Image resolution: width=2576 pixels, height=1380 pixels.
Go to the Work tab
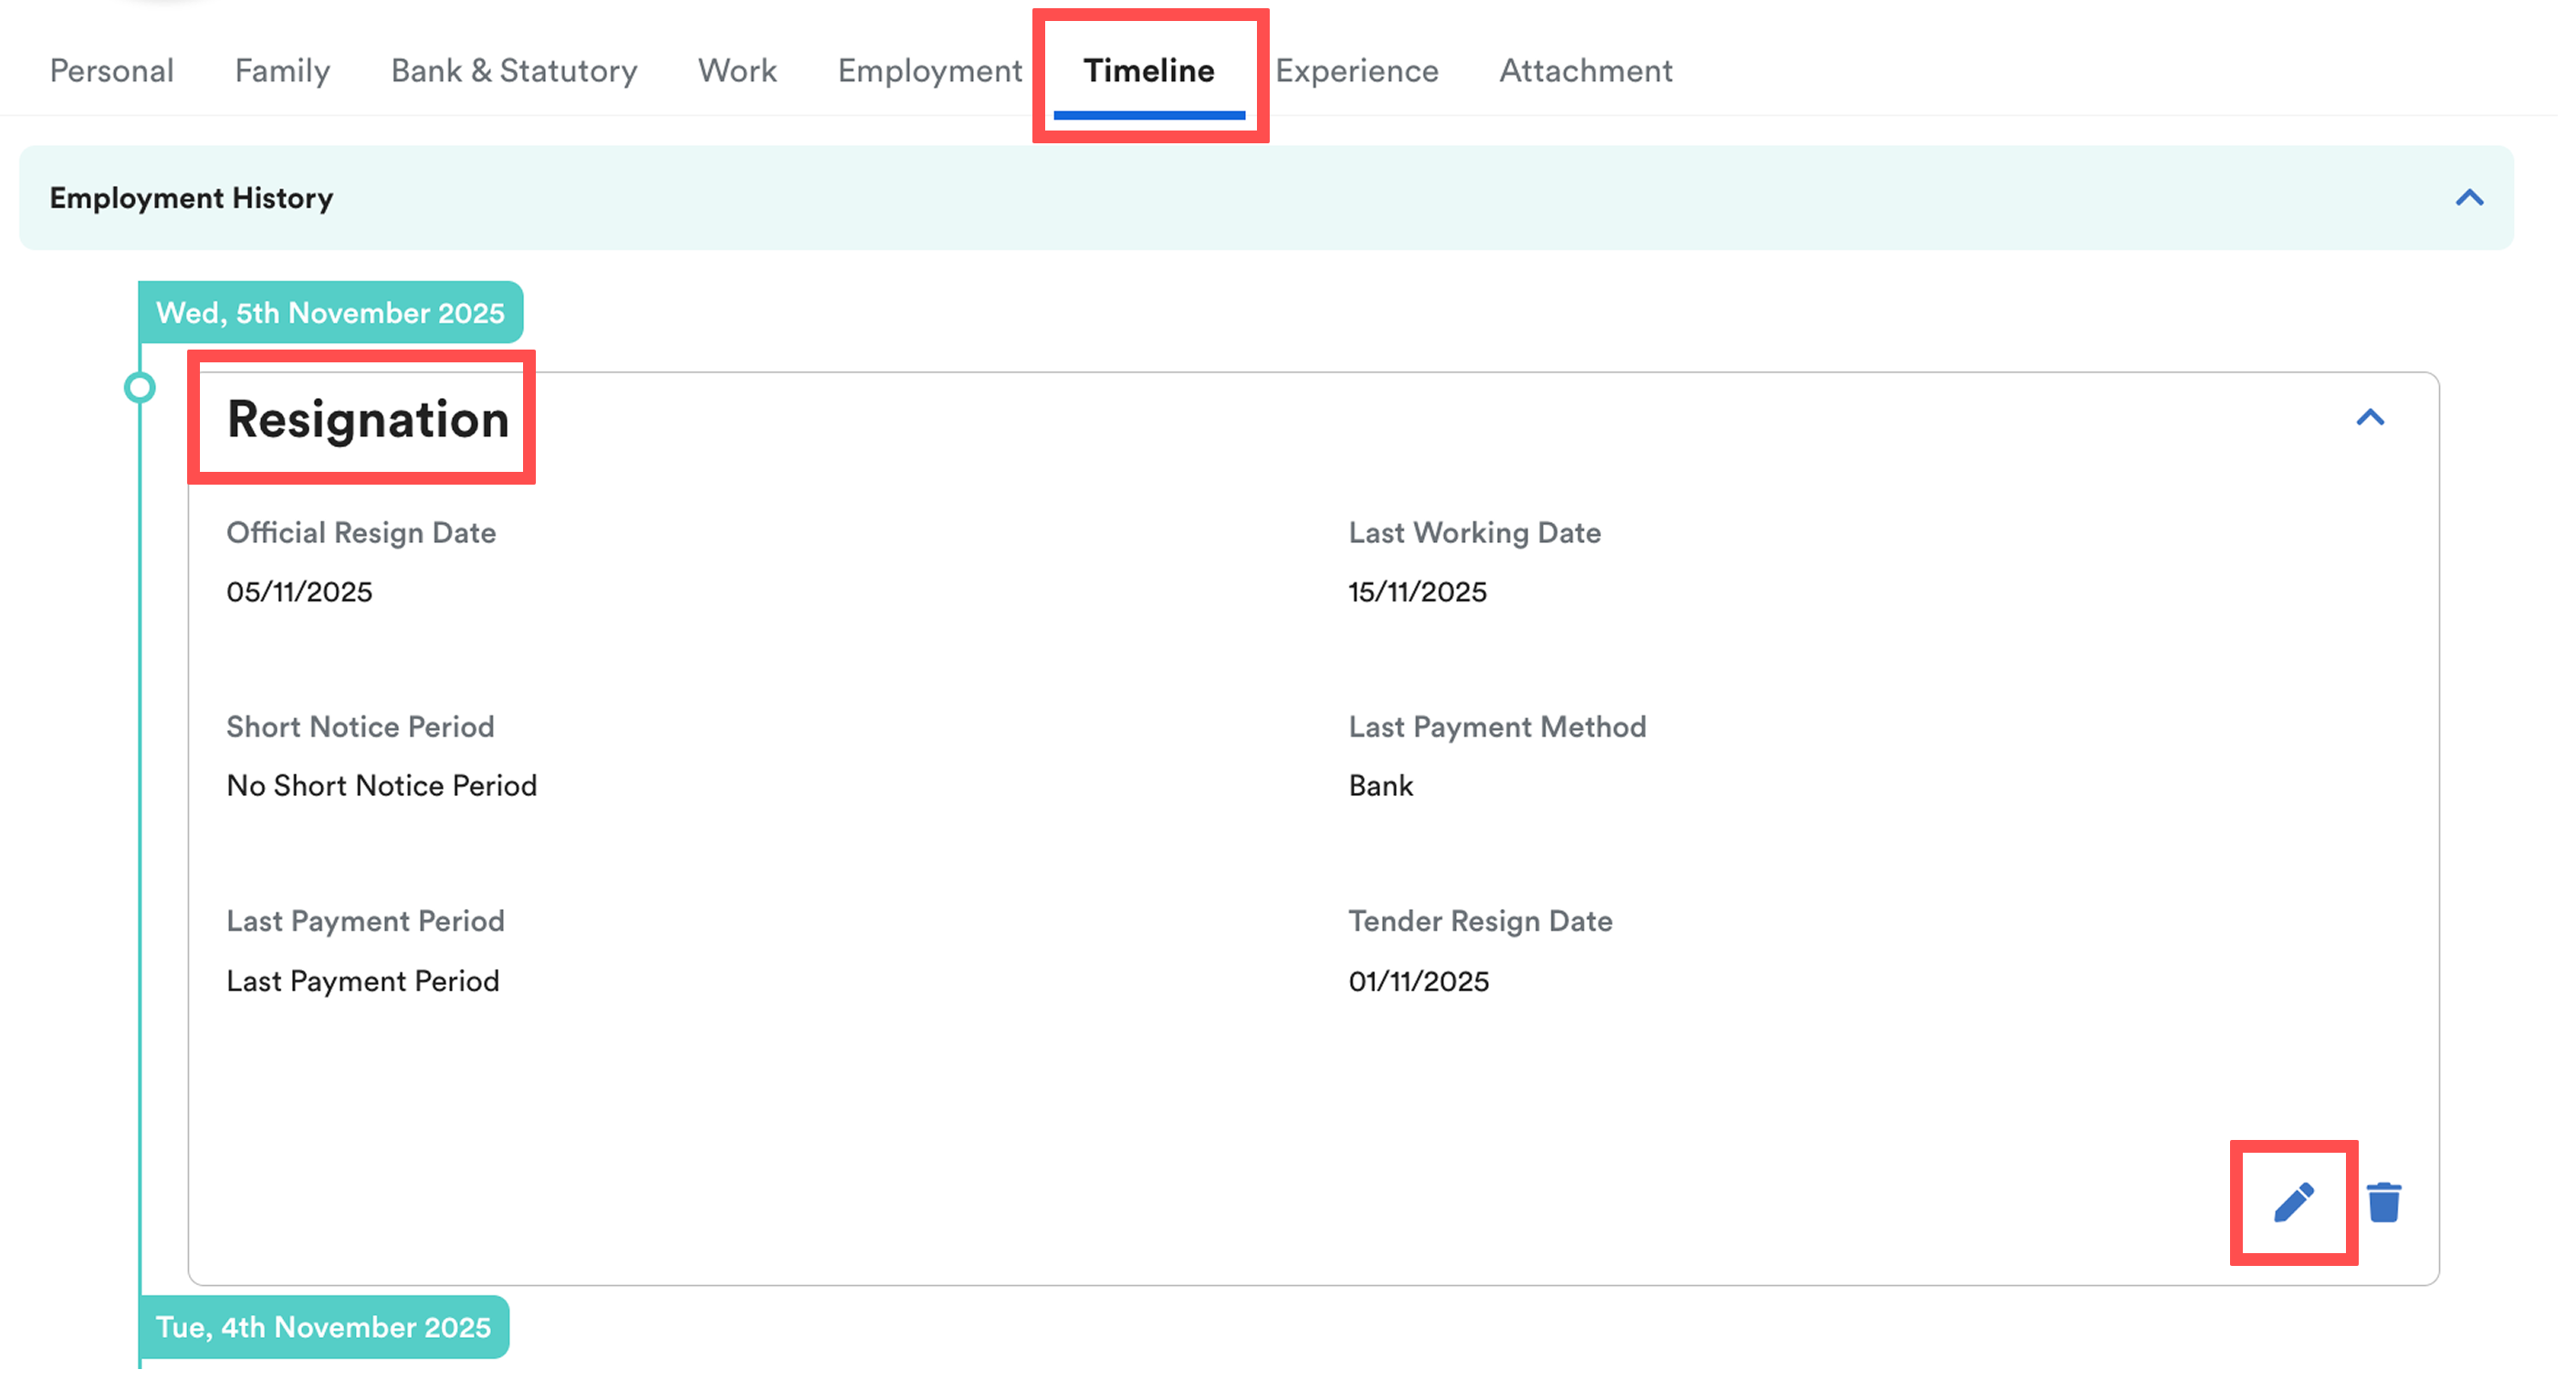click(x=737, y=71)
